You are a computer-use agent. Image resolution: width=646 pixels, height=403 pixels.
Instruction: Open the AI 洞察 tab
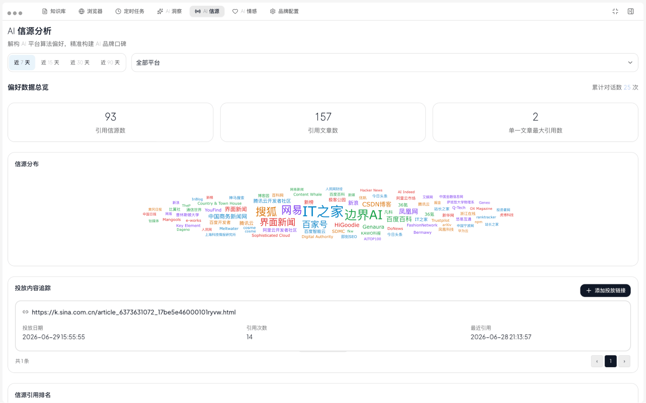[x=169, y=11]
